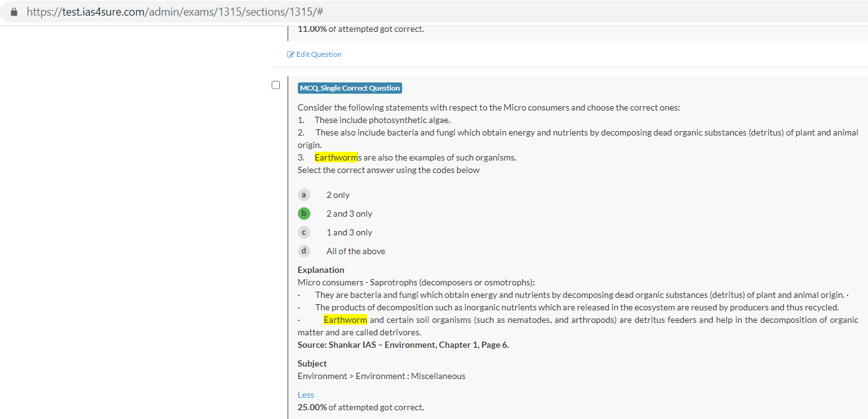Click the '1 and 3 only' answer text

tap(349, 232)
